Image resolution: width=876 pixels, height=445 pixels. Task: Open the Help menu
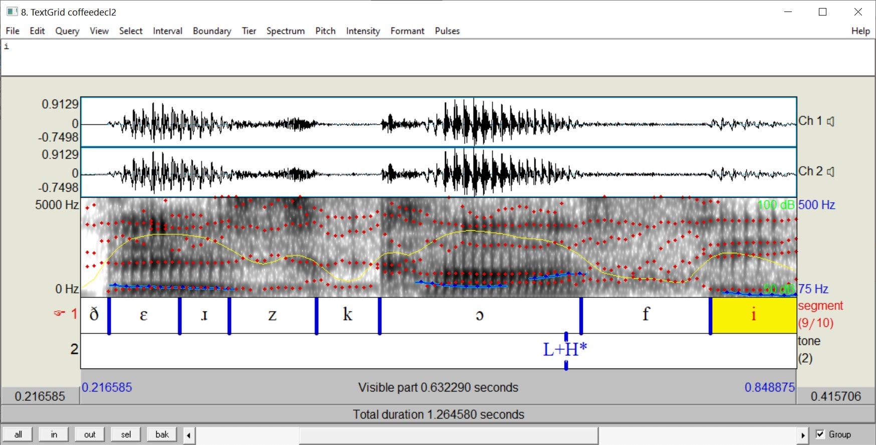[860, 31]
